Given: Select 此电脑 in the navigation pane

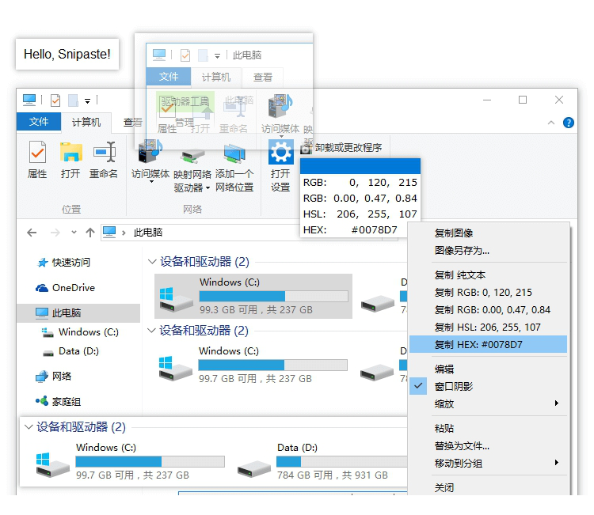Looking at the screenshot, I should (78, 313).
